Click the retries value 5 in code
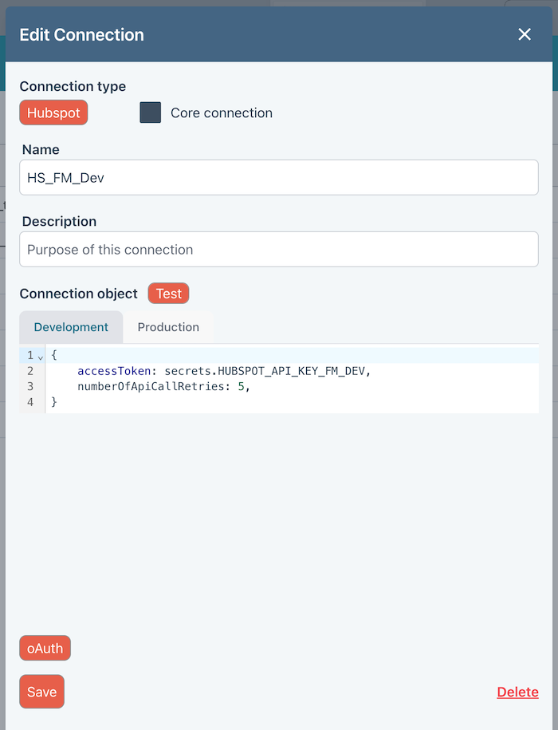The width and height of the screenshot is (558, 730). (x=241, y=386)
